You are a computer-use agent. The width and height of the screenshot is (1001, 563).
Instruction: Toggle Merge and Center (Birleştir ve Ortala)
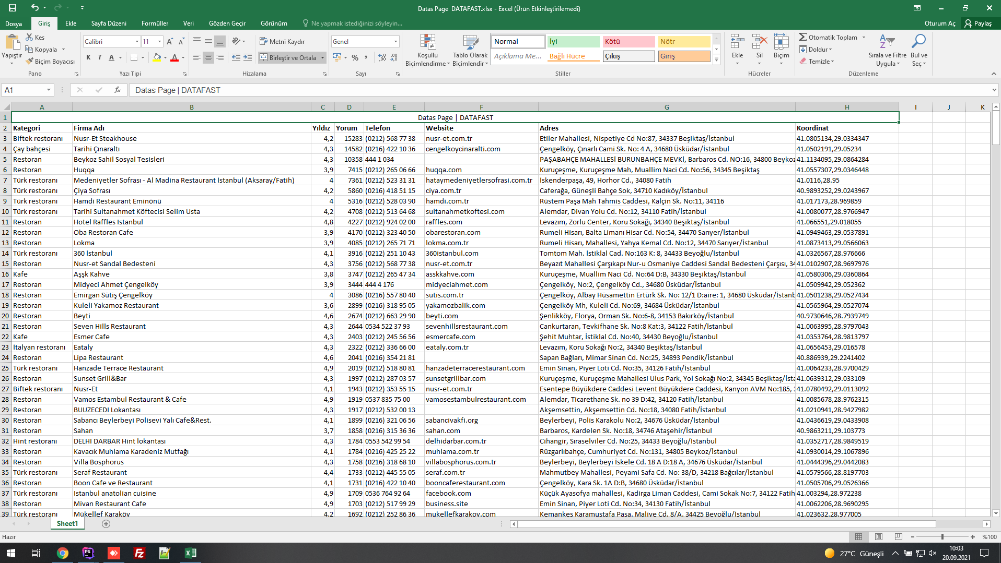[288, 57]
